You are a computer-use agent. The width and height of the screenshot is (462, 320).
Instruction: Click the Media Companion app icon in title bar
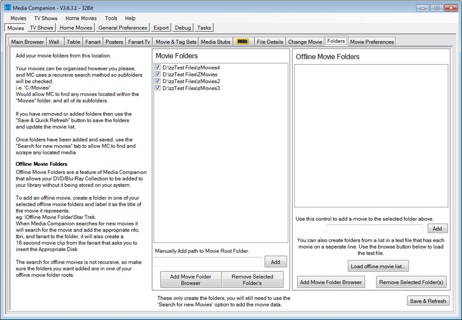(x=8, y=8)
